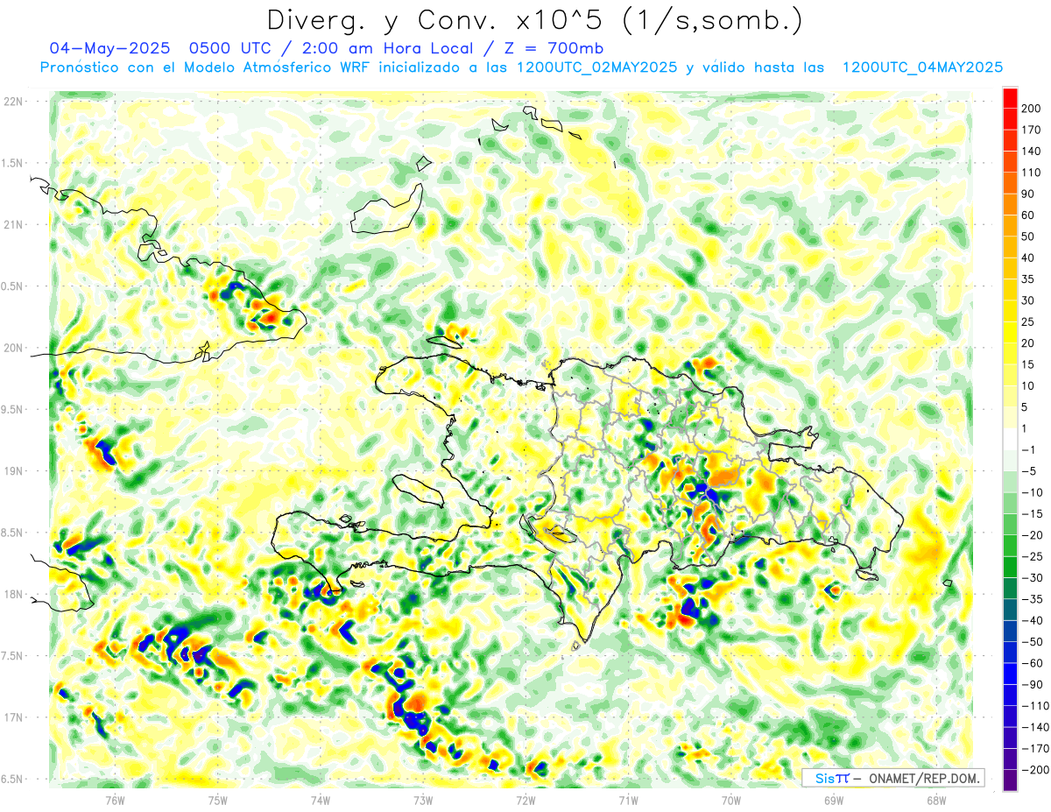1051x812 pixels.
Task: Click the '76W' longitude label
Action: pyautogui.click(x=115, y=800)
